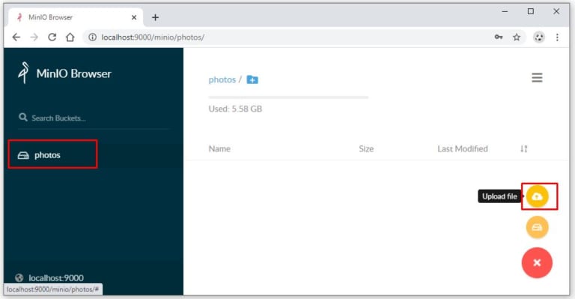Click the Create bucket drive icon
Image resolution: width=575 pixels, height=299 pixels.
pyautogui.click(x=538, y=228)
